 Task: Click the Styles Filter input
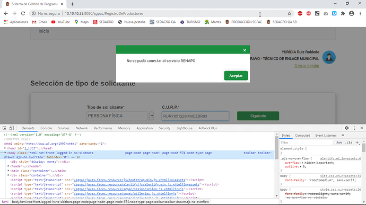(306, 142)
